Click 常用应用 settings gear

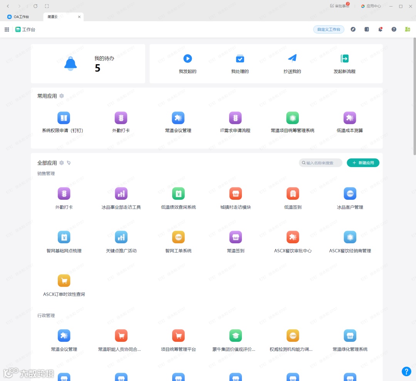pyautogui.click(x=62, y=96)
